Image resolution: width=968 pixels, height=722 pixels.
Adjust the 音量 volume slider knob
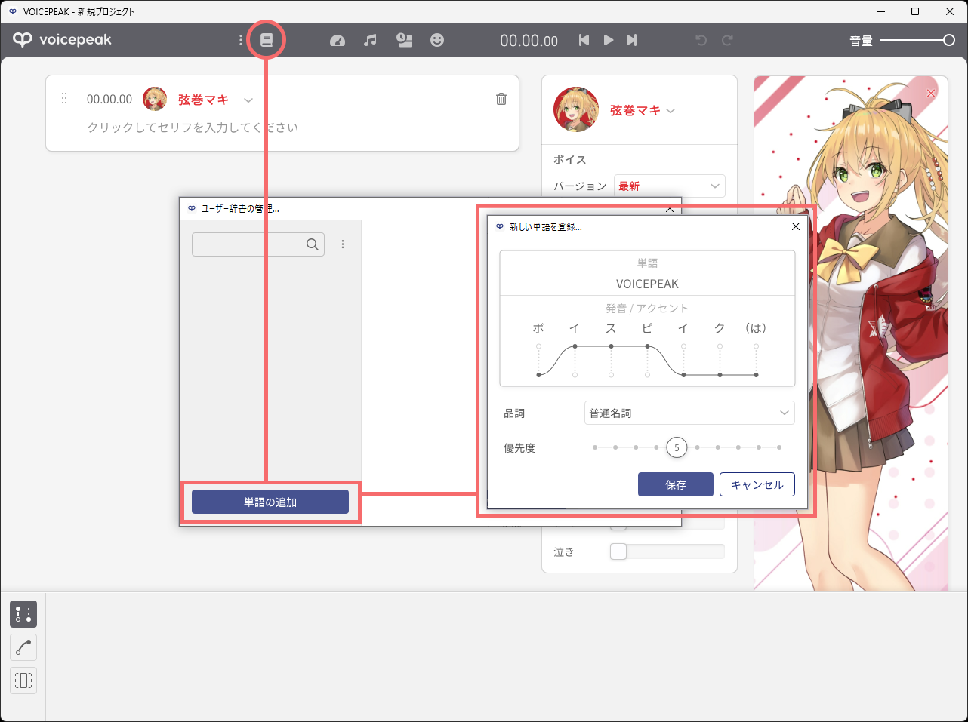click(x=949, y=40)
